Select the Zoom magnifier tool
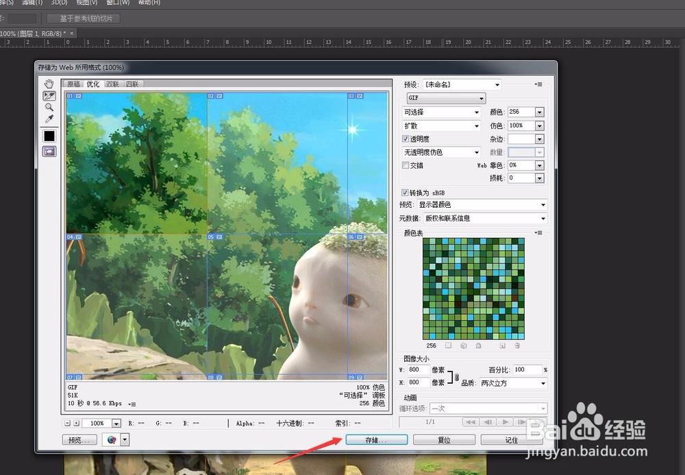 pos(49,107)
